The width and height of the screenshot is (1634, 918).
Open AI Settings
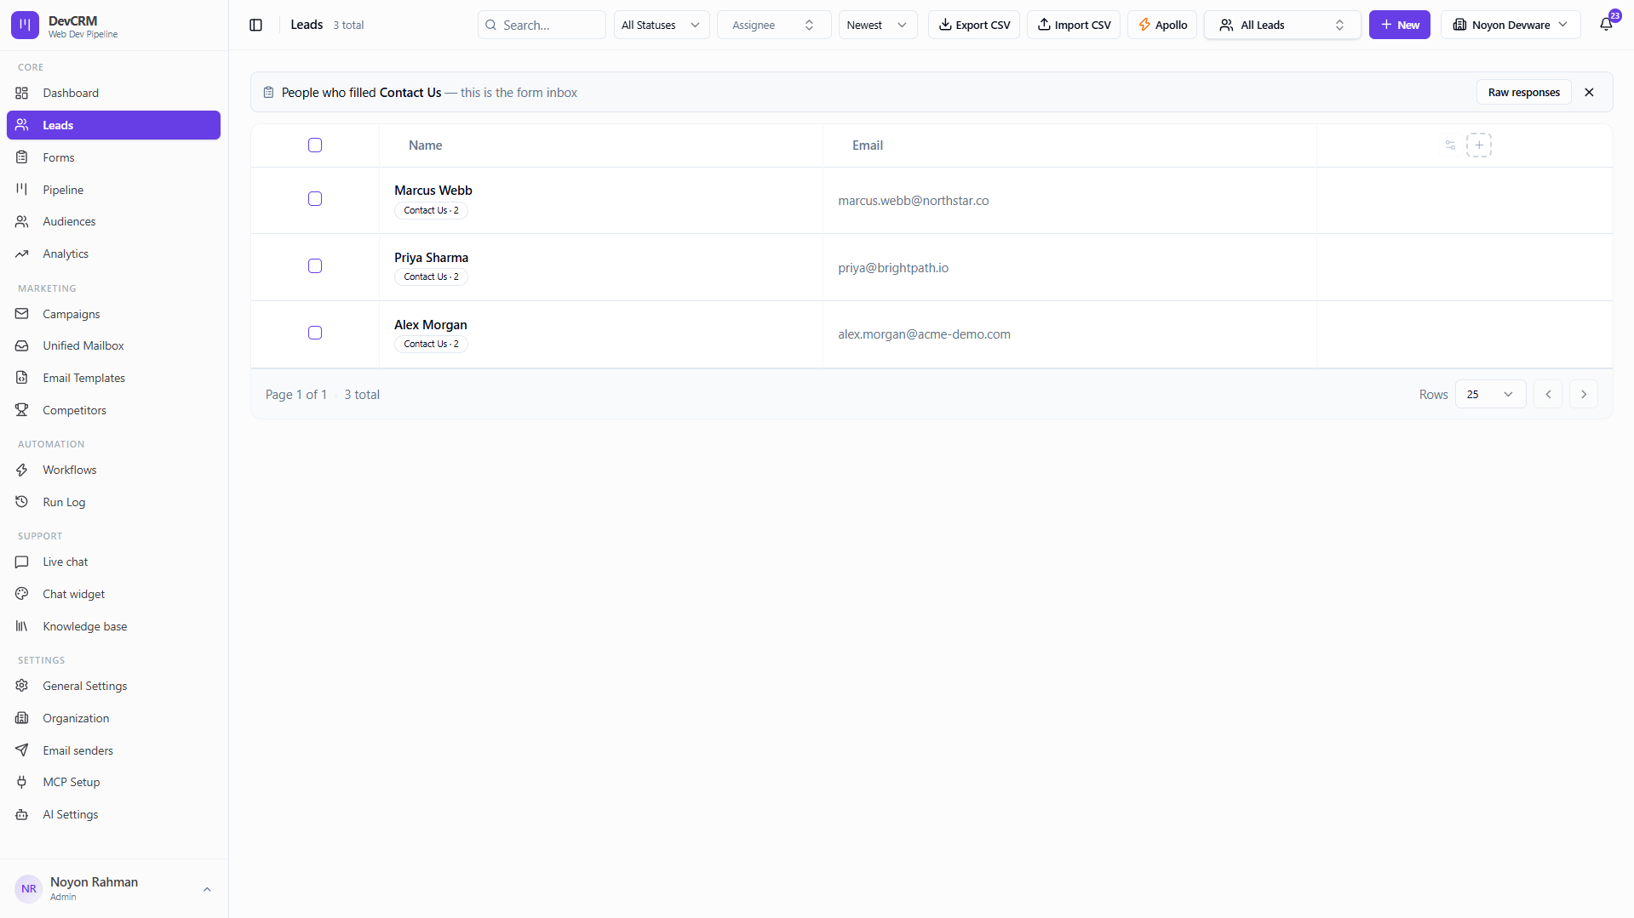tap(113, 814)
